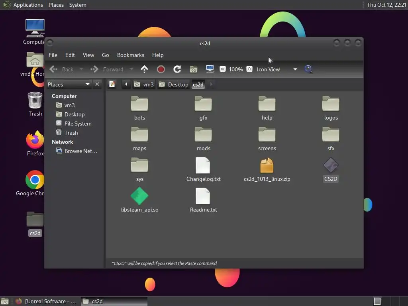Select the sfx folder
Image resolution: width=408 pixels, height=306 pixels.
(x=331, y=139)
